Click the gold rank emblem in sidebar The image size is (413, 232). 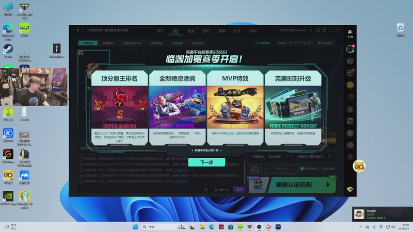[350, 189]
